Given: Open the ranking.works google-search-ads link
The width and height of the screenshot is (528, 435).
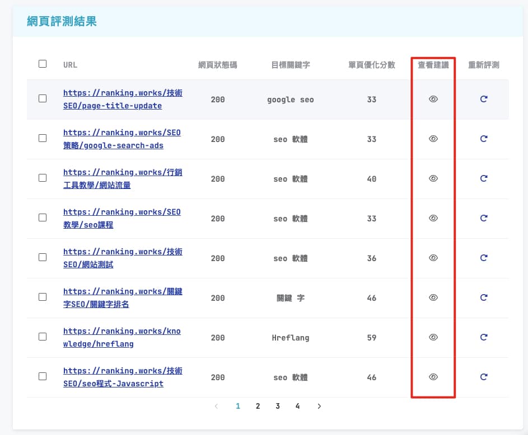Looking at the screenshot, I should click(122, 139).
